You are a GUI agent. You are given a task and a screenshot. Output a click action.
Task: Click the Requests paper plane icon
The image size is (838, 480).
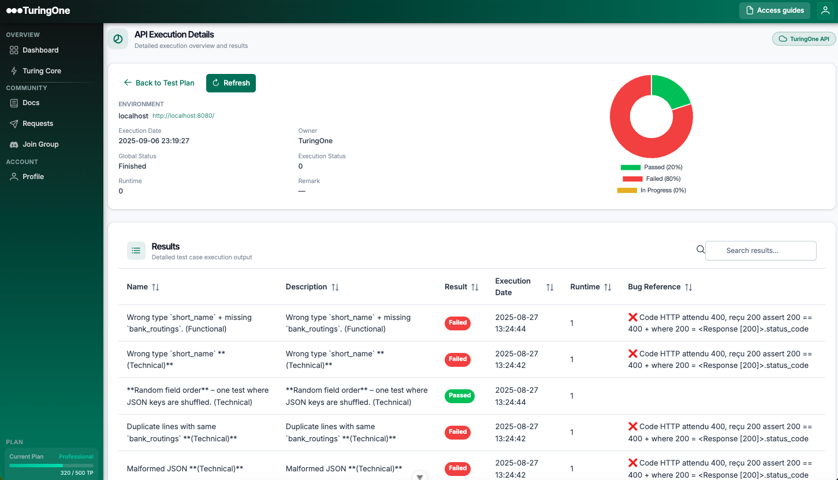[14, 124]
